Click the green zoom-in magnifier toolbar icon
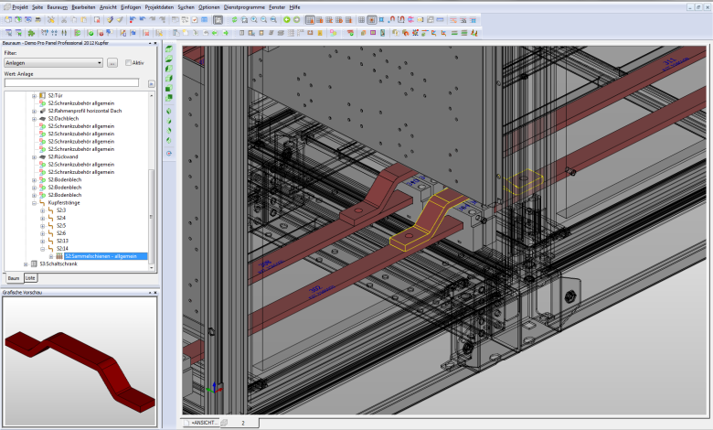Viewport: 713px width, 430px height. (253, 18)
